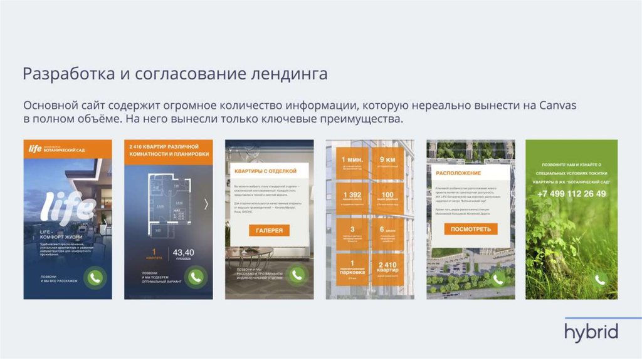Tap phone icon on finished apartments screen
This screenshot has width=642, height=359.
click(x=297, y=275)
